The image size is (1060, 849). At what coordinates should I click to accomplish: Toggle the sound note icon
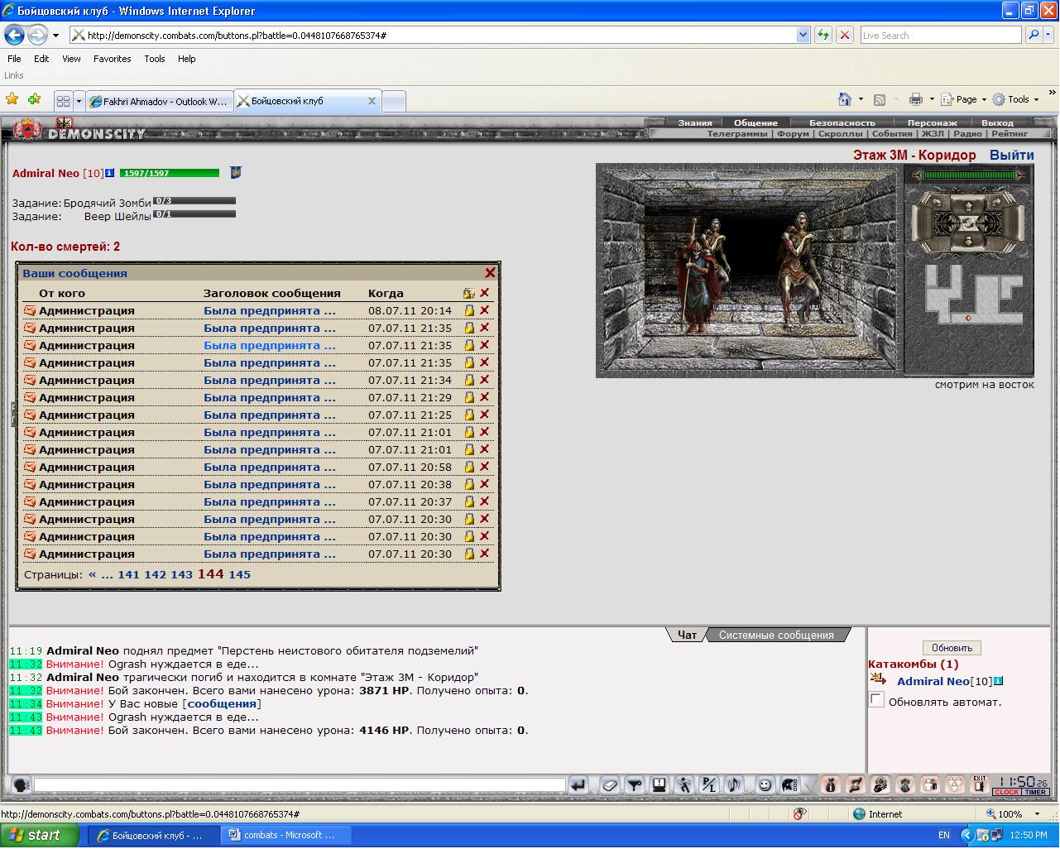pyautogui.click(x=734, y=784)
